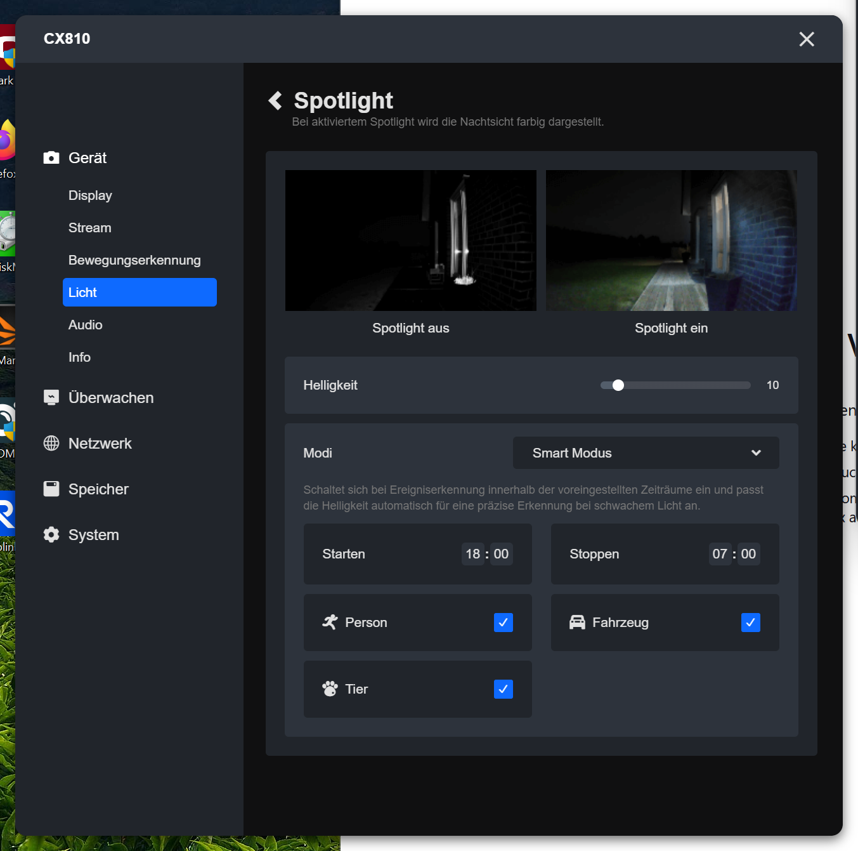Screen dimensions: 858x851
Task: Click the gear icon for System
Action: click(51, 535)
